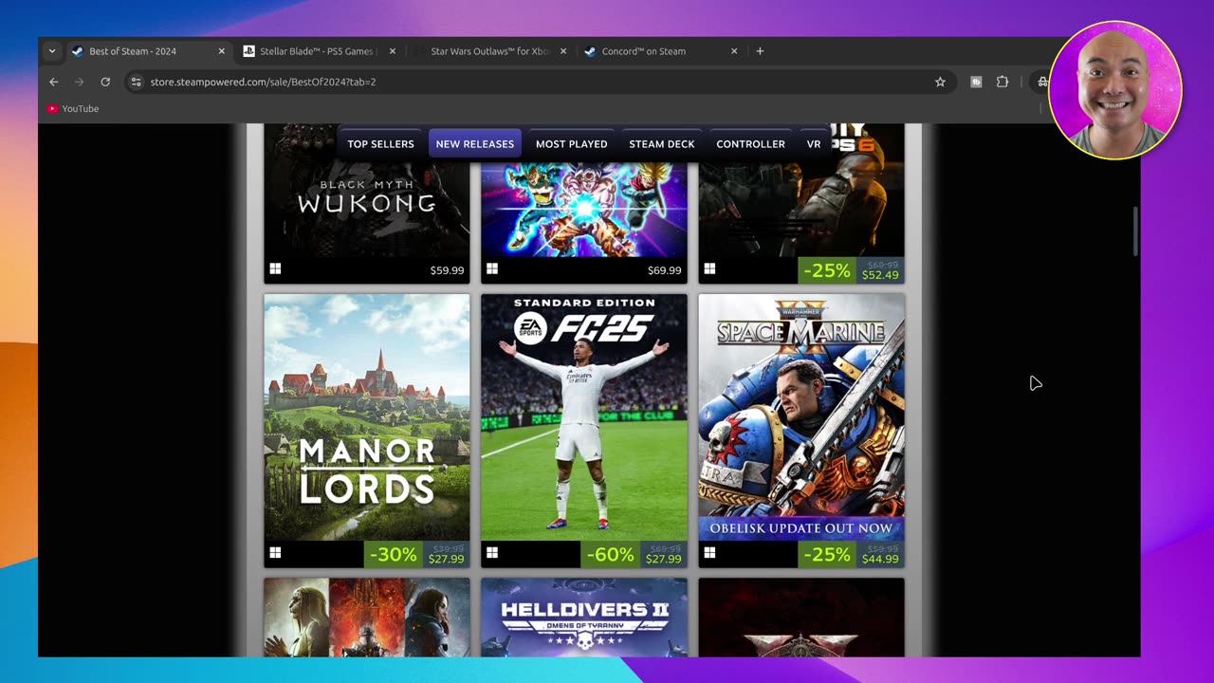Click Windows icon on $69.99 card
This screenshot has width=1214, height=683.
(x=492, y=269)
